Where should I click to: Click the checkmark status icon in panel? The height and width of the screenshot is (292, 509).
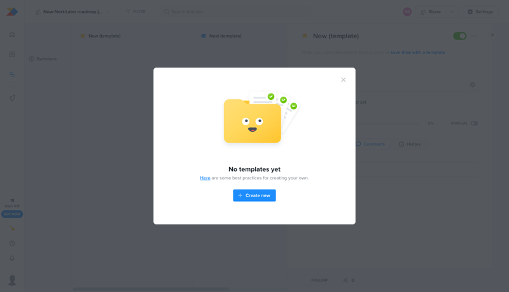tap(473, 85)
